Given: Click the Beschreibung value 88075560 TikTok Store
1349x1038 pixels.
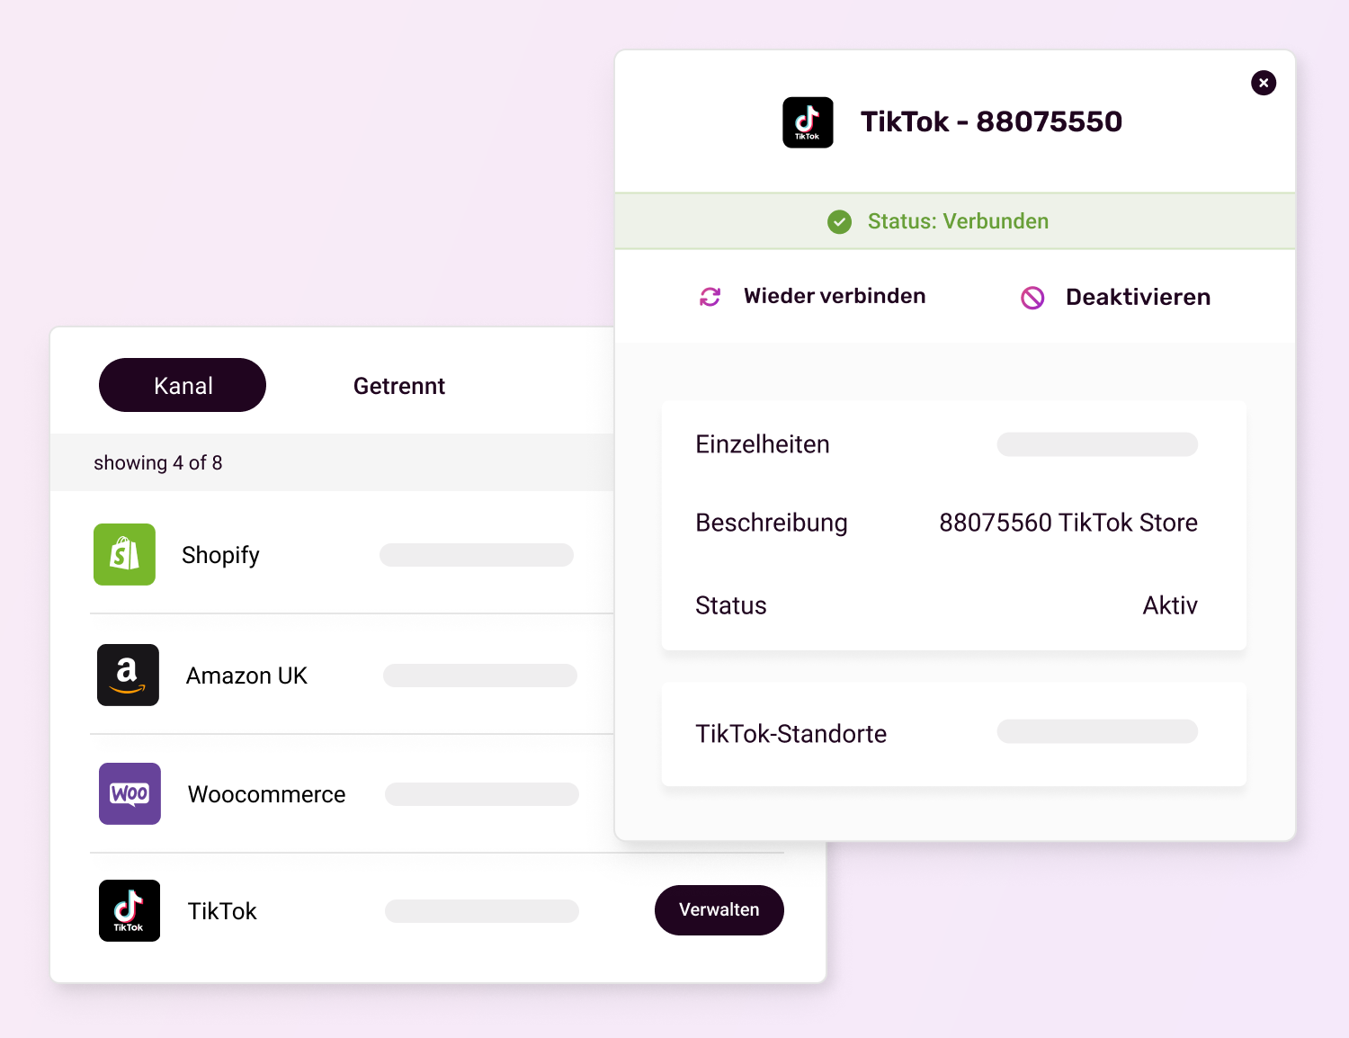Looking at the screenshot, I should (x=1068, y=523).
